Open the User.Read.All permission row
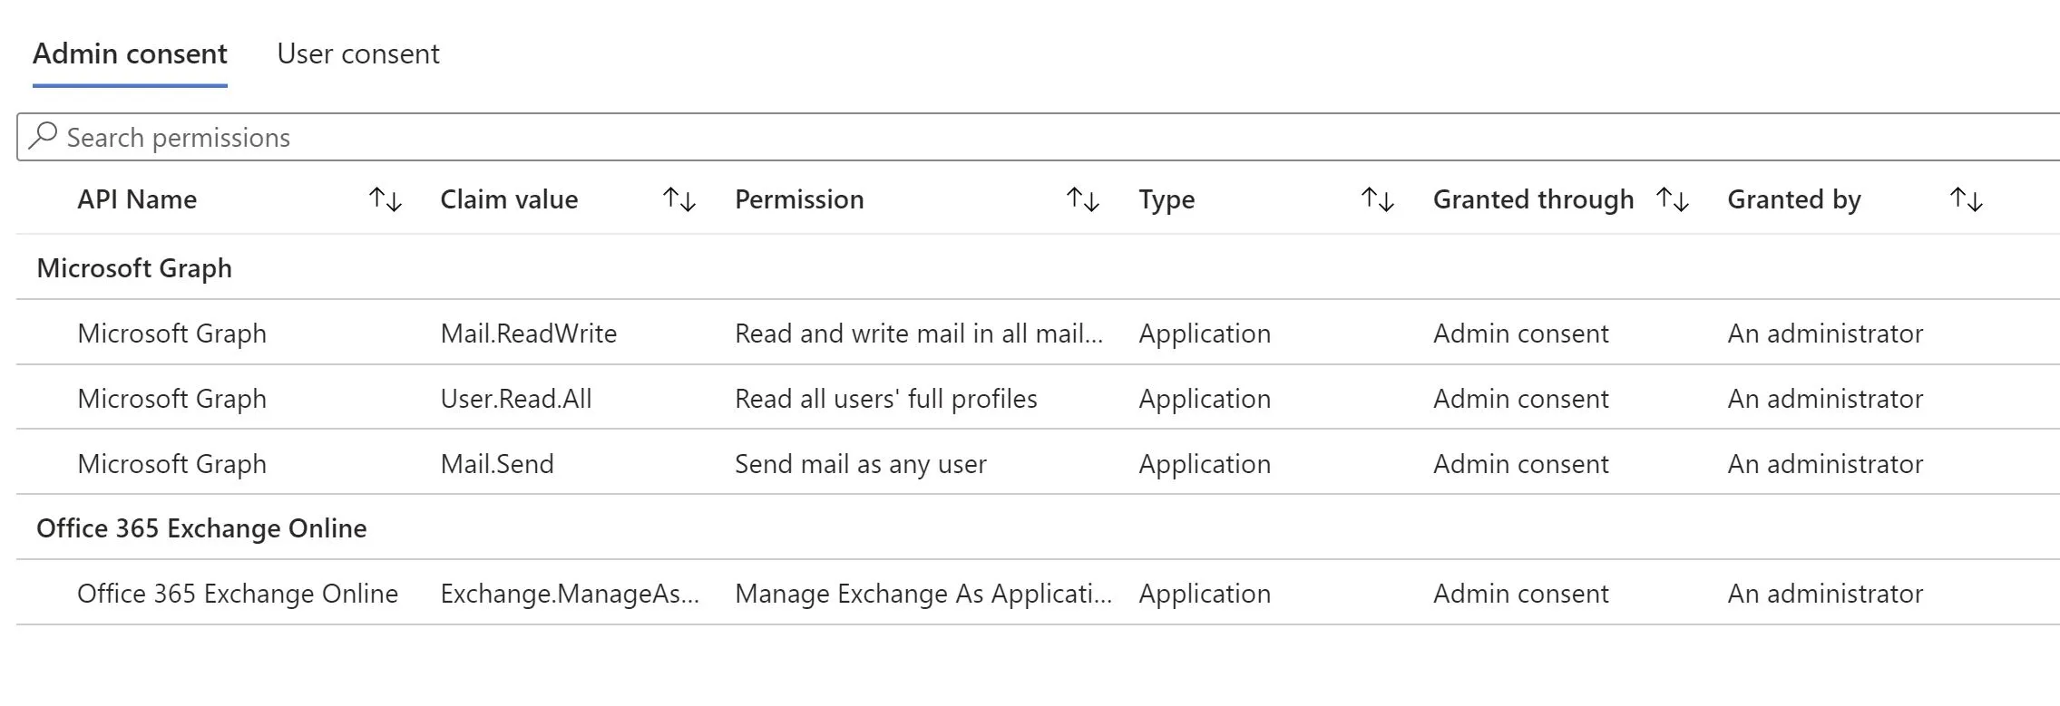2060x706 pixels. (1039, 398)
